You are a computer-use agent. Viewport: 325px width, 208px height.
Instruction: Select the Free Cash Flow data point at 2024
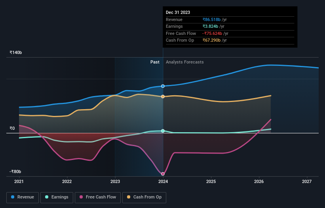coord(163,174)
